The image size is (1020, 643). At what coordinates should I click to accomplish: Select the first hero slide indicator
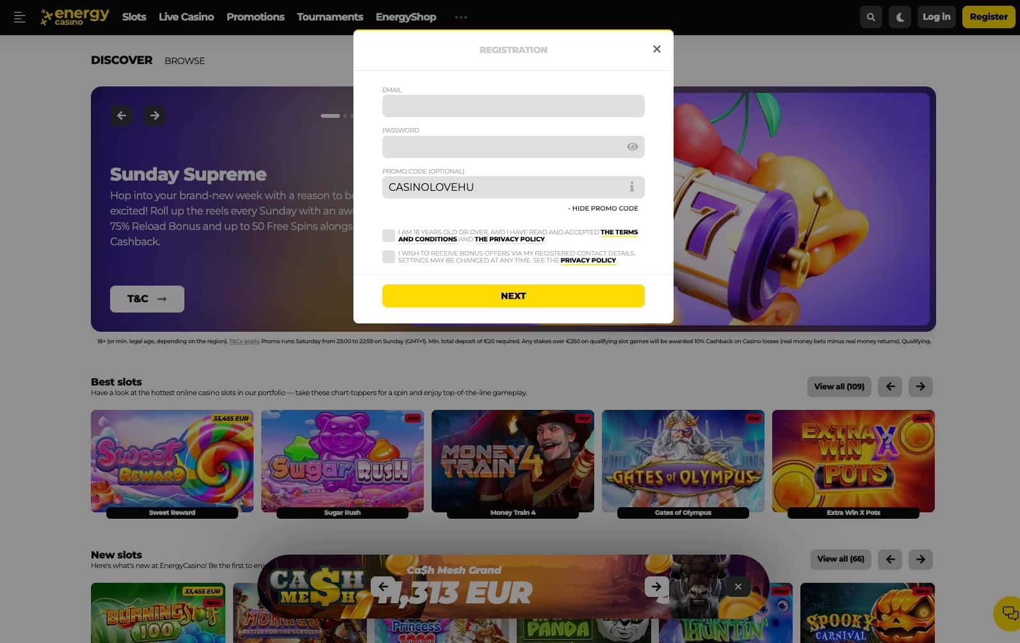[x=330, y=116]
